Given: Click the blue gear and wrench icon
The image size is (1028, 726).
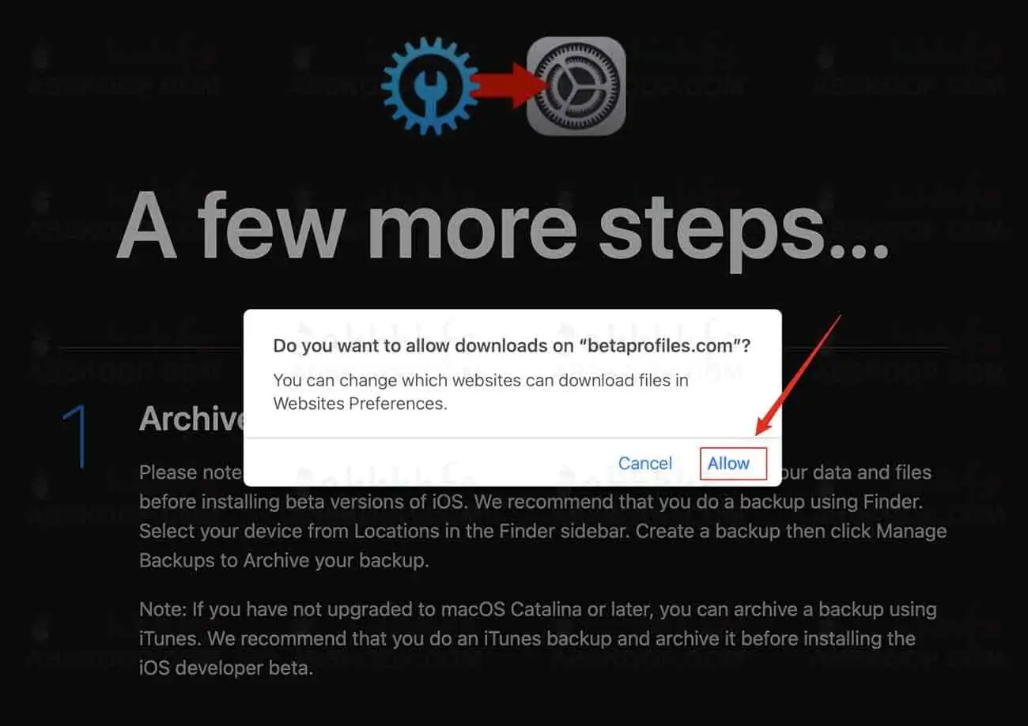Looking at the screenshot, I should [429, 87].
